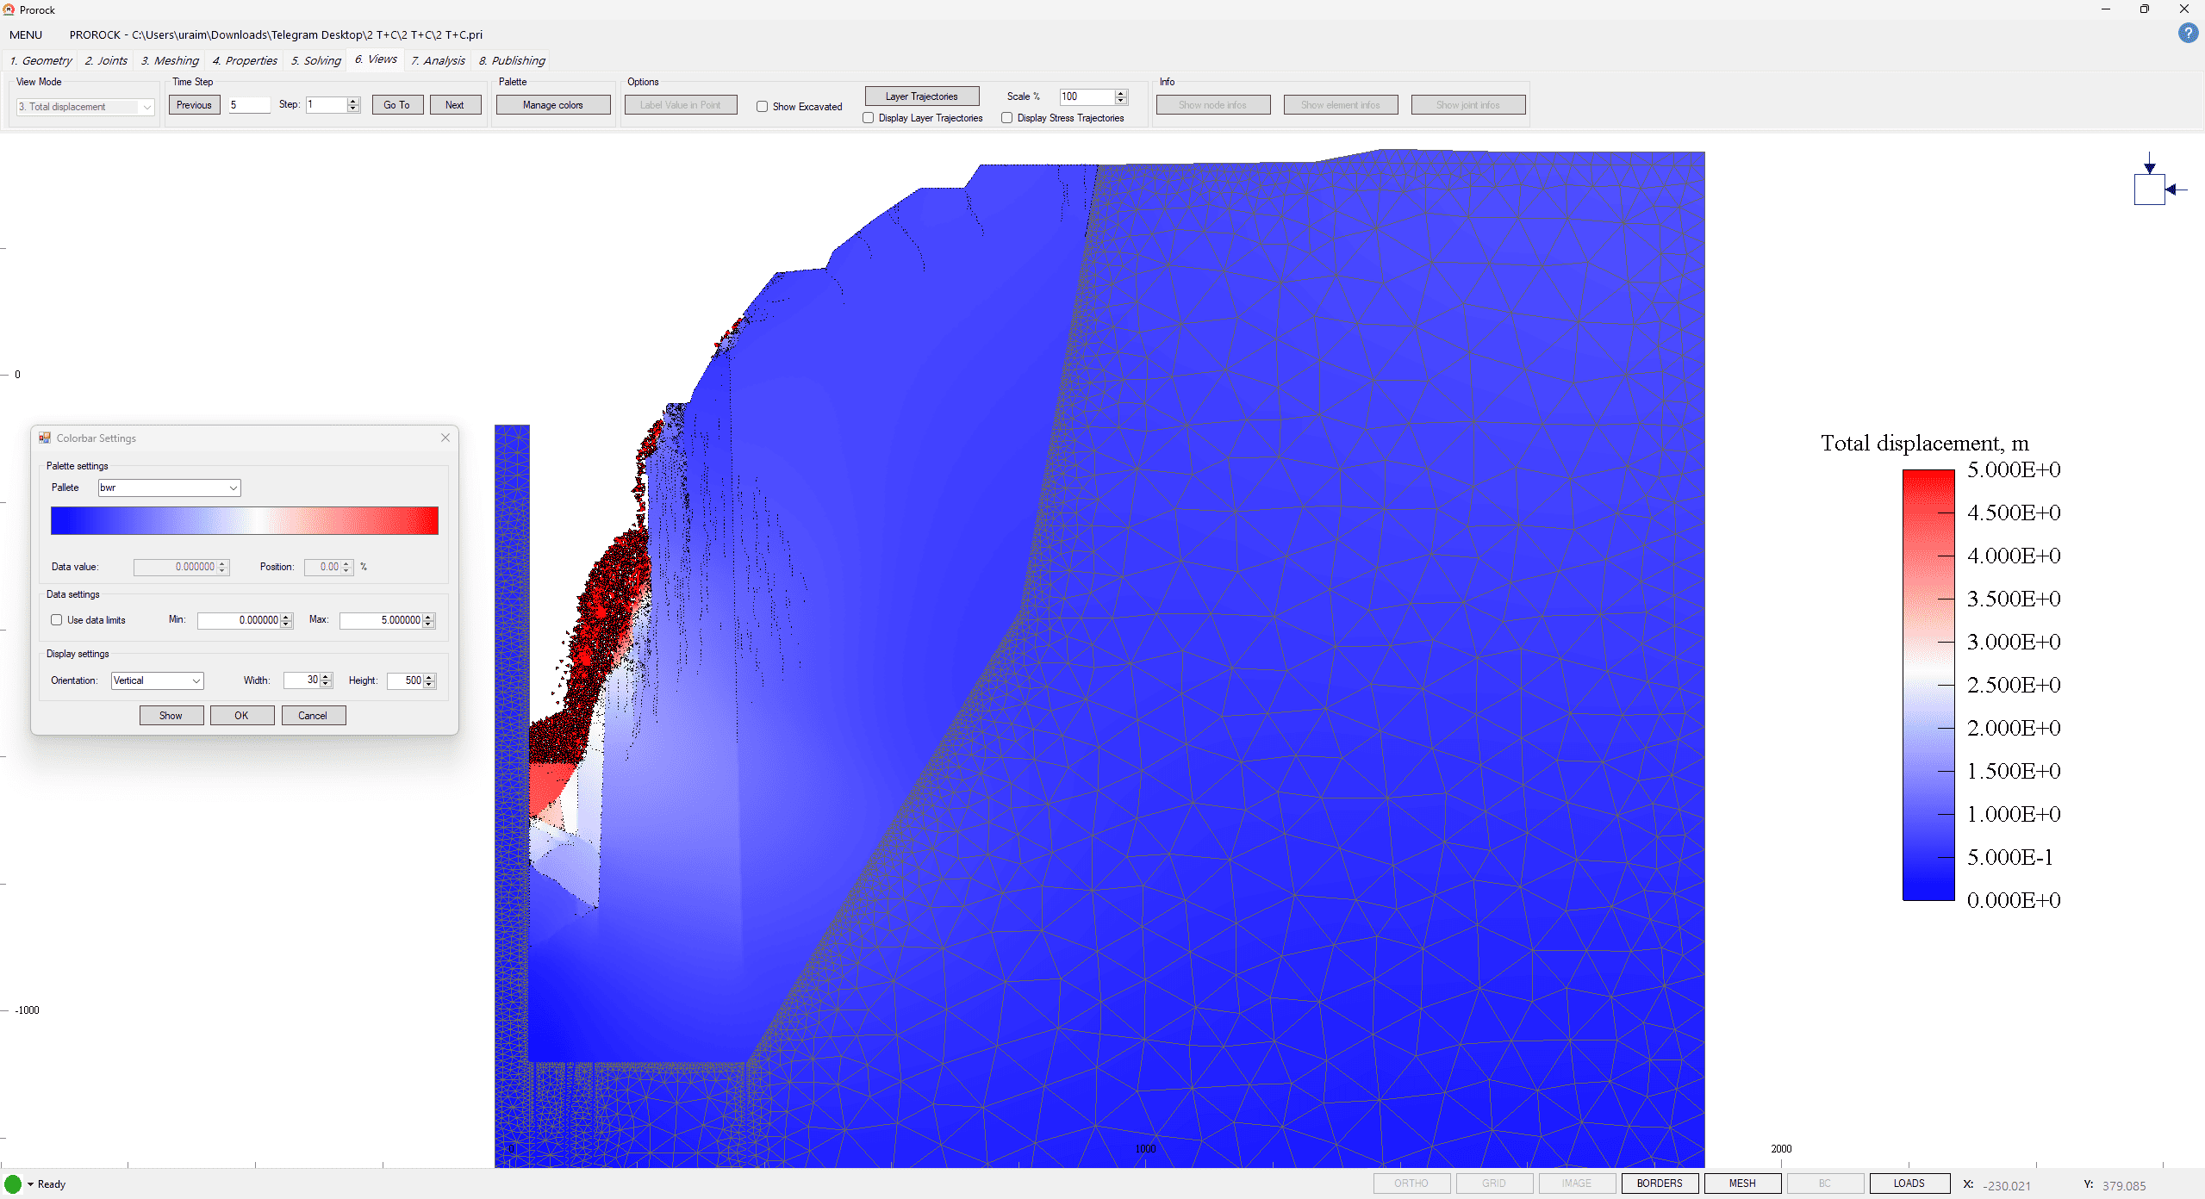Toggle Show Excavated checkbox

point(762,107)
